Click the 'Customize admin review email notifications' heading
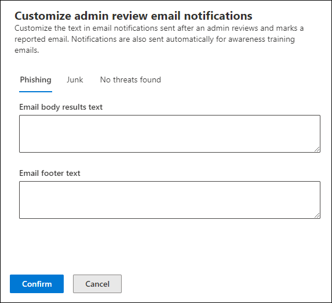 pos(133,16)
